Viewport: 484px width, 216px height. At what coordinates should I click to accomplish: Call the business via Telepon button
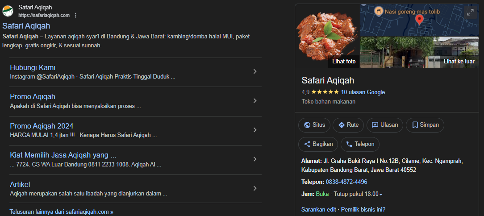(x=360, y=144)
